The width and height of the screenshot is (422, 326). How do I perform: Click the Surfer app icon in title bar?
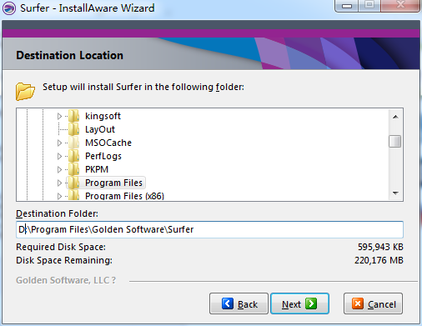[x=9, y=8]
